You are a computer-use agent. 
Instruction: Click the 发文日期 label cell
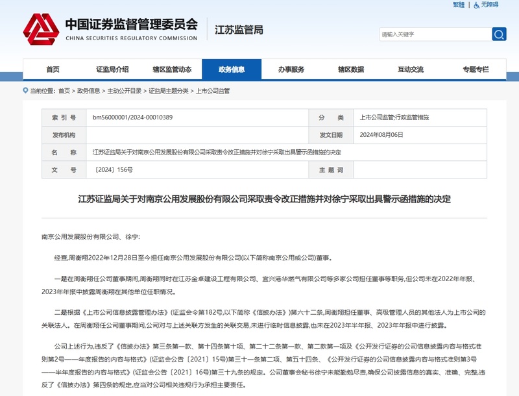(331, 135)
